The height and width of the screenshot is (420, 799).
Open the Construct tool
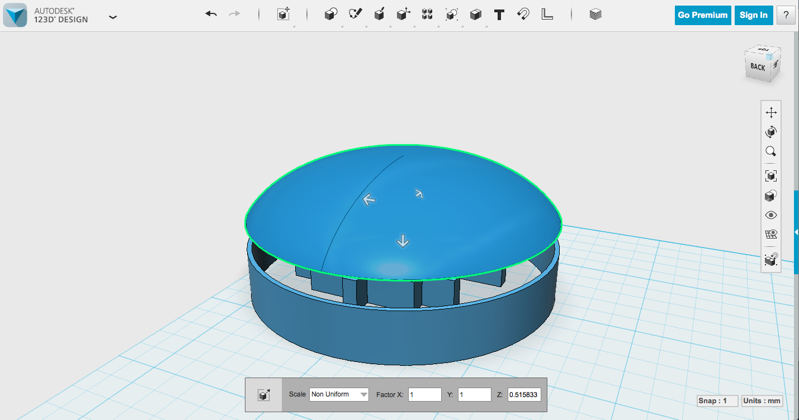tap(379, 15)
